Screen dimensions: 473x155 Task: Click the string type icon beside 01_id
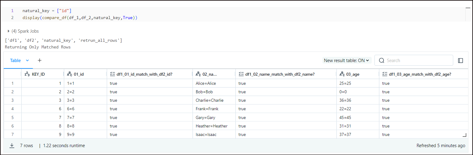[69, 74]
